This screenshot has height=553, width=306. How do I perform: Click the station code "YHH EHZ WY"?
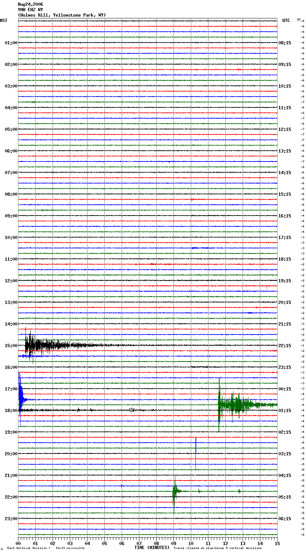point(30,10)
